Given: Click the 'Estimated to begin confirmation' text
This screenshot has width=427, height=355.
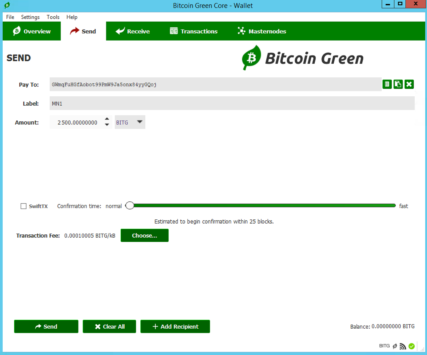Looking at the screenshot, I should click(x=214, y=222).
